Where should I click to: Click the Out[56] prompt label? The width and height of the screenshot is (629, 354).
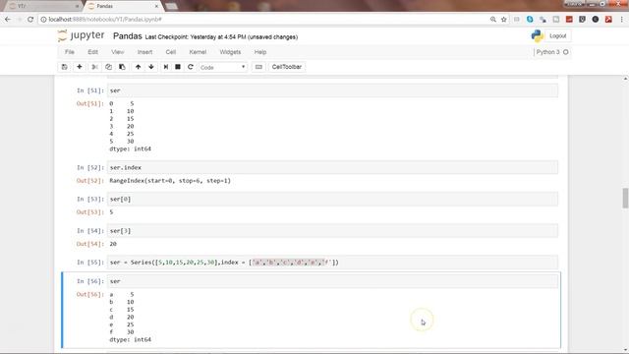[89, 295]
